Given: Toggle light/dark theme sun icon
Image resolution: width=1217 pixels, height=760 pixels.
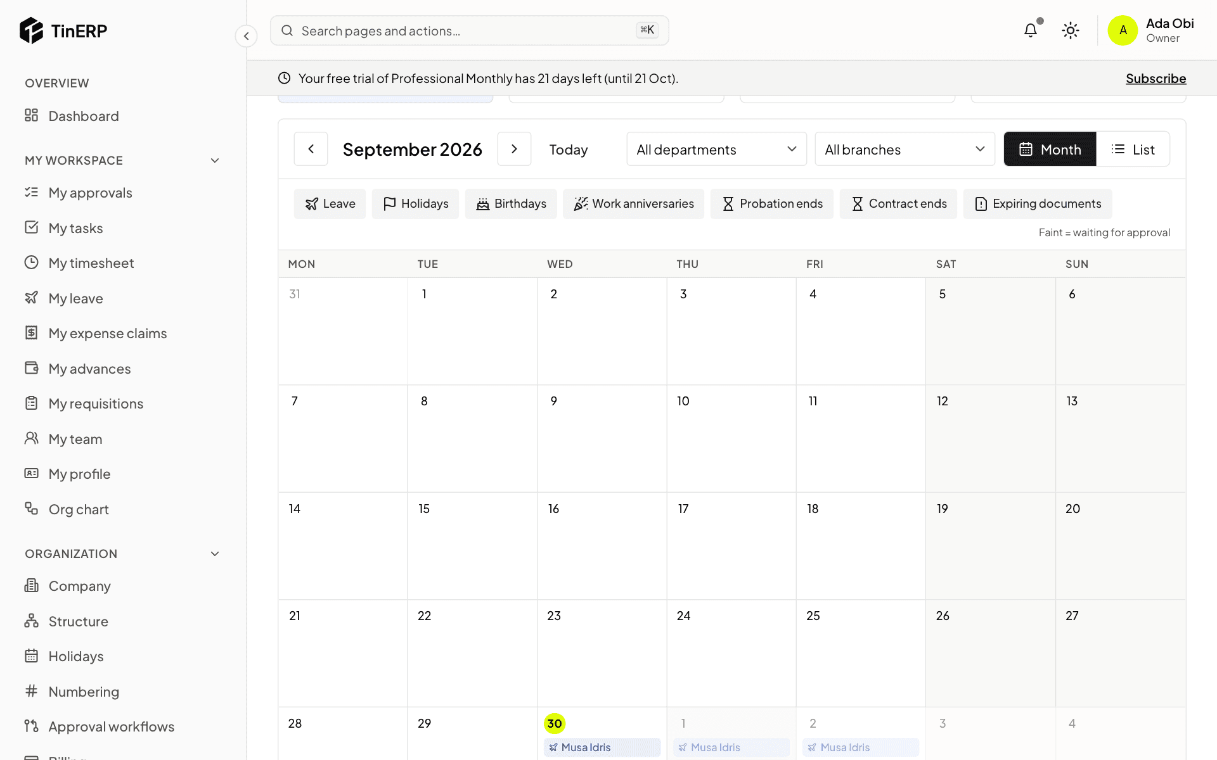Looking at the screenshot, I should [x=1071, y=30].
